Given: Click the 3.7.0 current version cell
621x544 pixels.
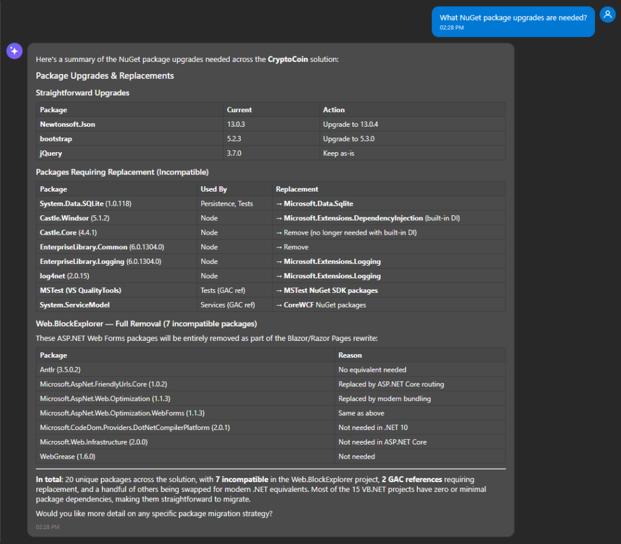Looking at the screenshot, I should [x=271, y=153].
